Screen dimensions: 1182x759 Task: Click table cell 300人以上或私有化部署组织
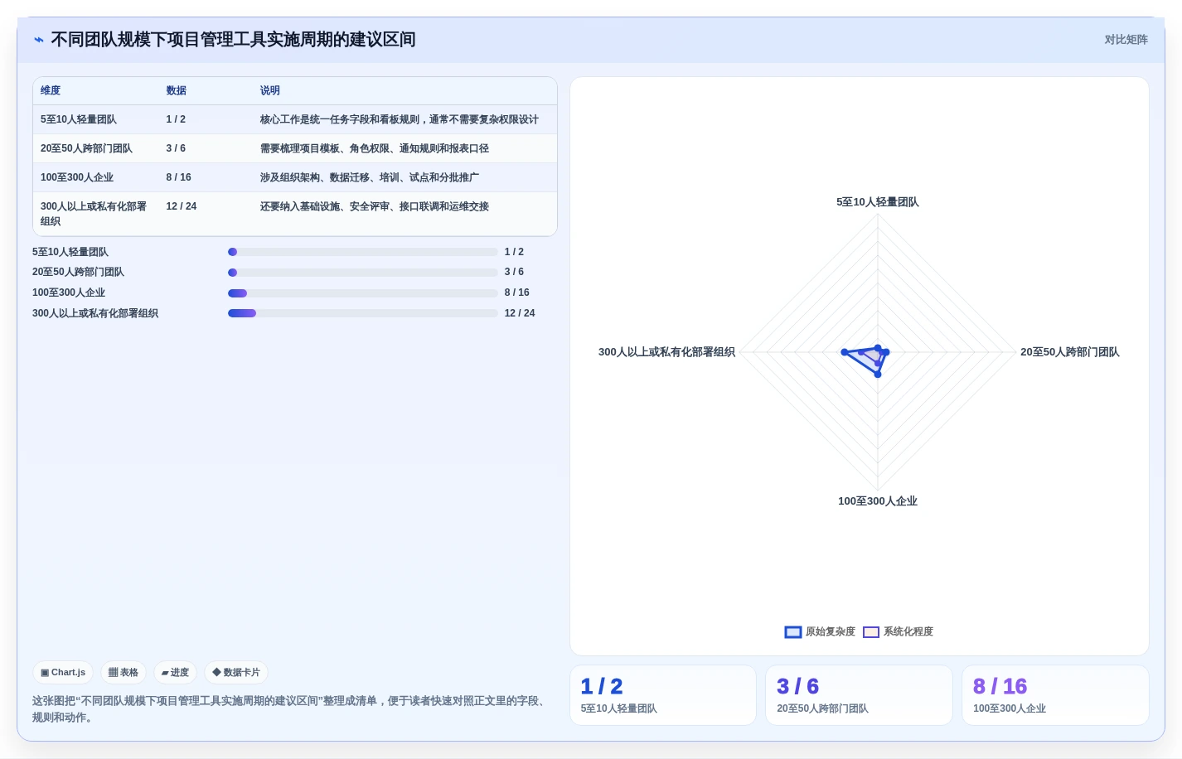(x=94, y=214)
